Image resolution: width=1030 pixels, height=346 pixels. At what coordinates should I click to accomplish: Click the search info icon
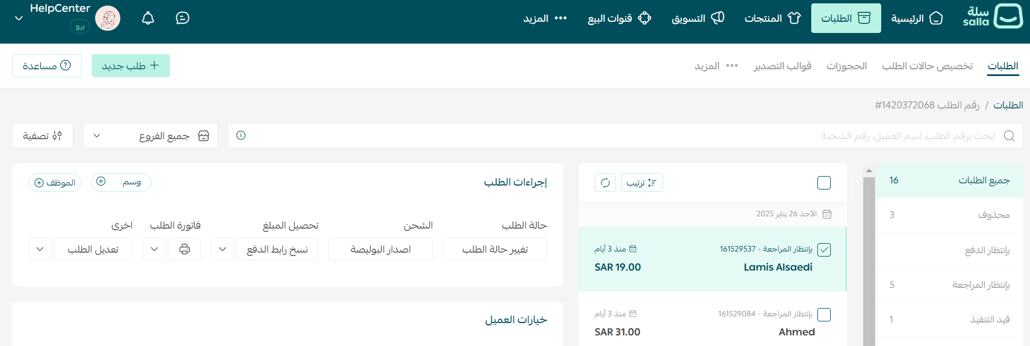coord(241,135)
